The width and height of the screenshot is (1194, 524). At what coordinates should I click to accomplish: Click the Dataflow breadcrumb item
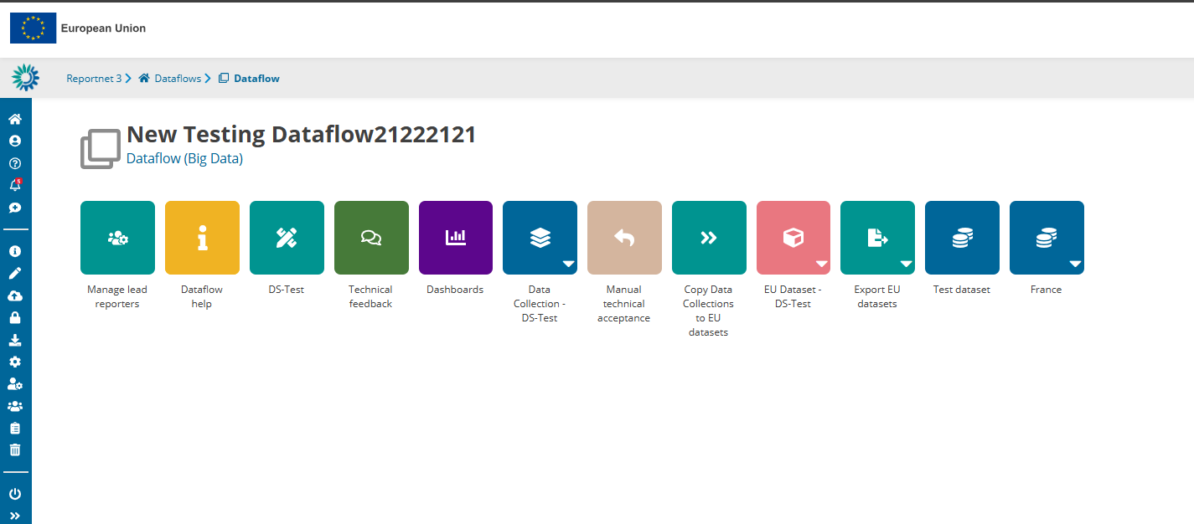[256, 79]
